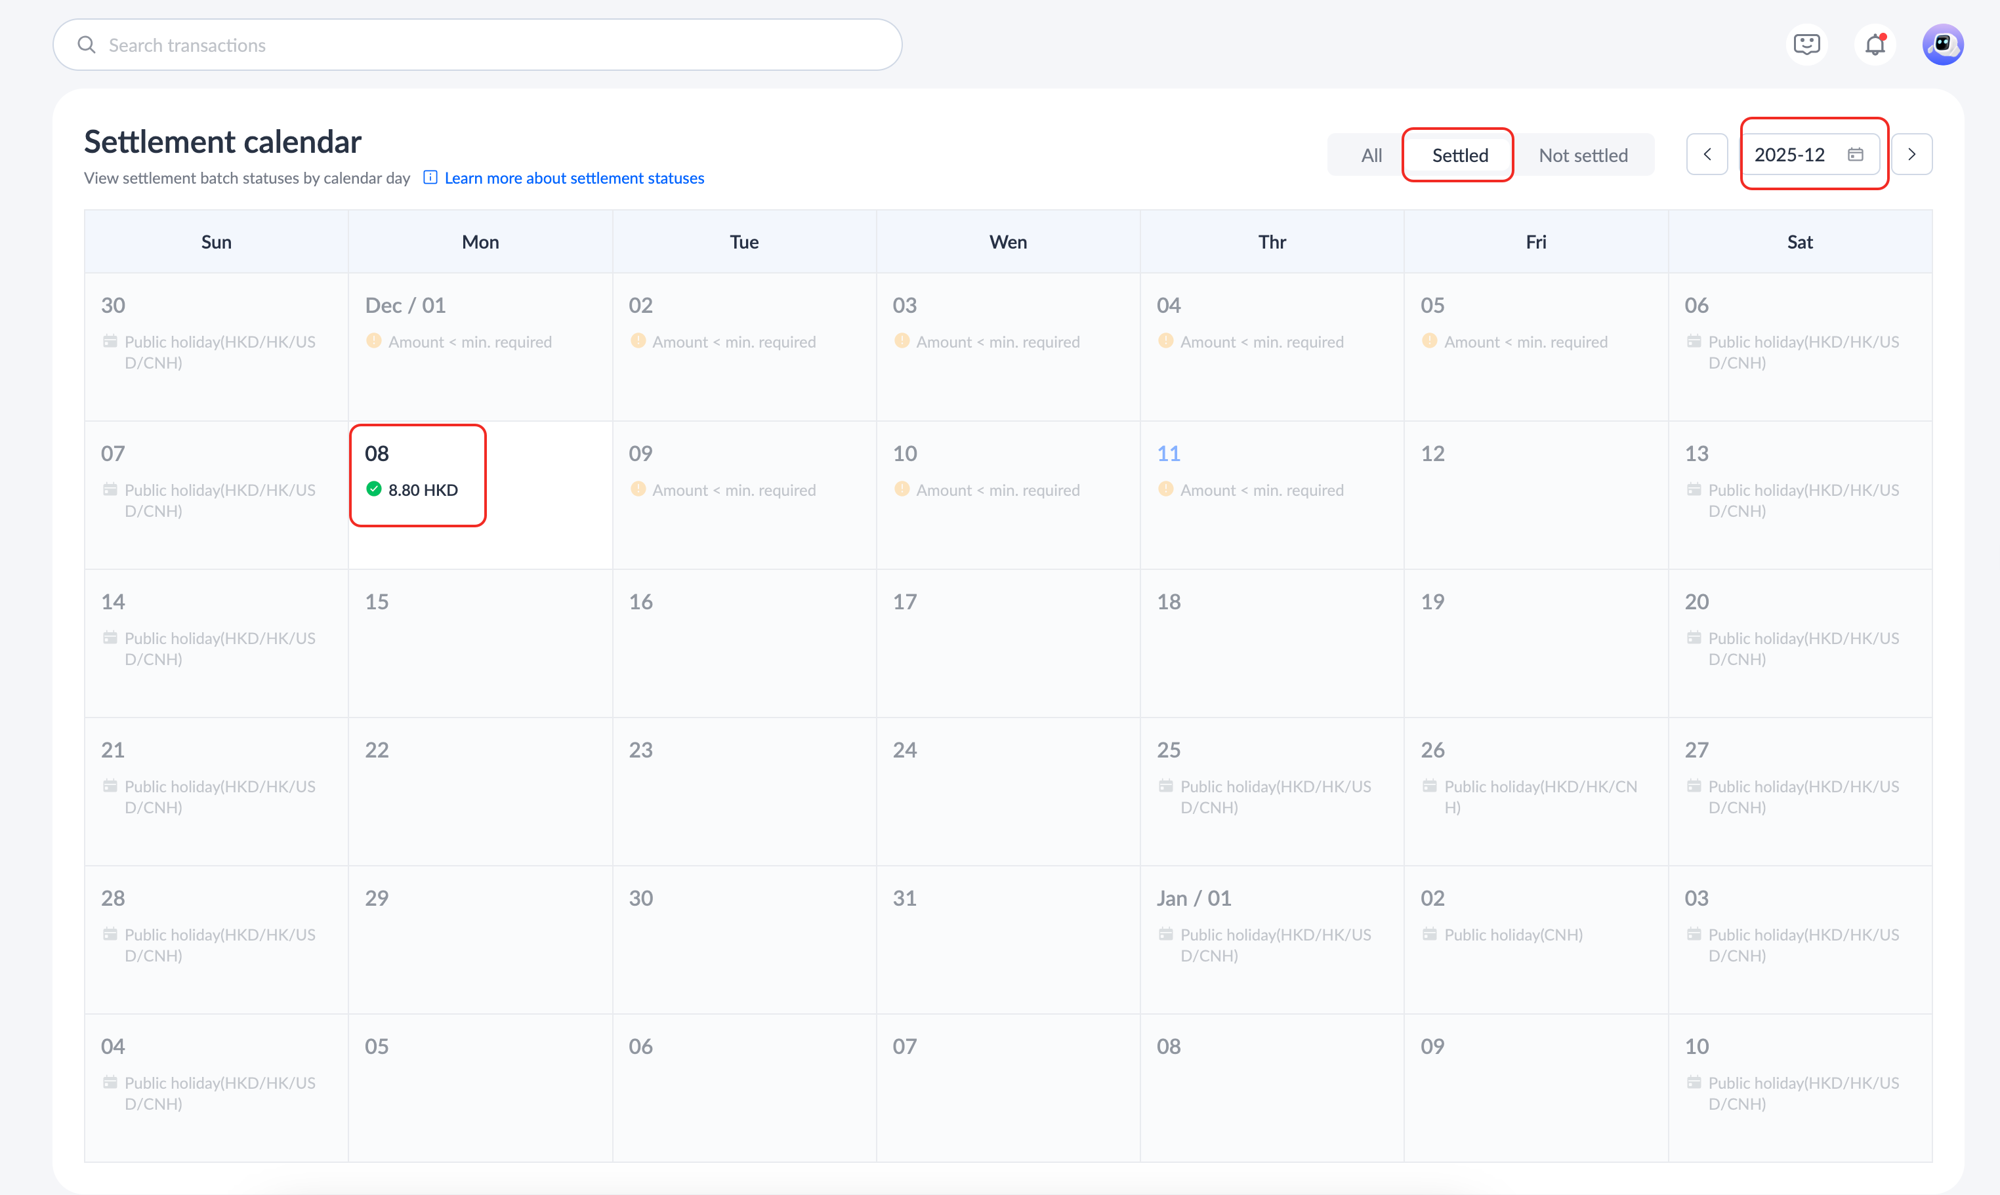
Task: Select the Not settled filter
Action: tap(1583, 155)
